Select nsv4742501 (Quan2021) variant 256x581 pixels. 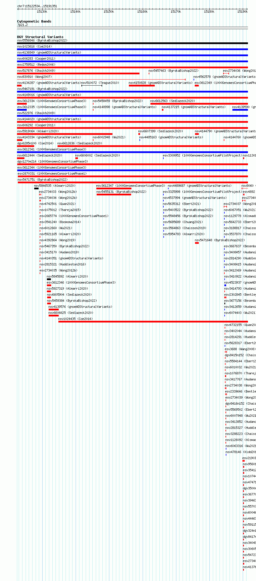pyautogui.click(x=58, y=204)
